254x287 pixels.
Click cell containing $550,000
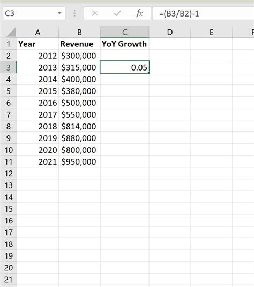pyautogui.click(x=79, y=114)
